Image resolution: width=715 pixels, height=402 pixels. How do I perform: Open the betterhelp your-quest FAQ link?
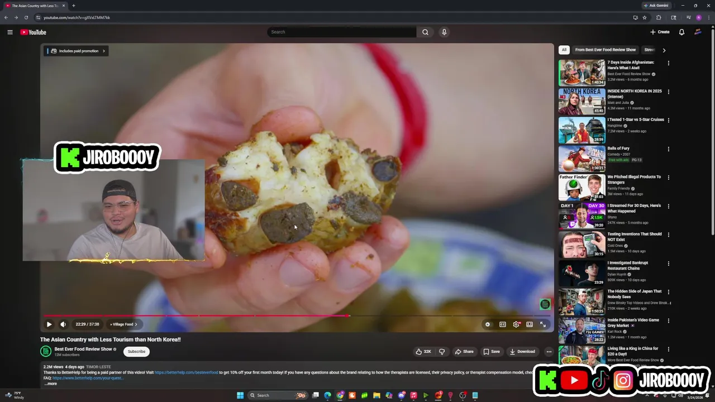[x=87, y=378]
